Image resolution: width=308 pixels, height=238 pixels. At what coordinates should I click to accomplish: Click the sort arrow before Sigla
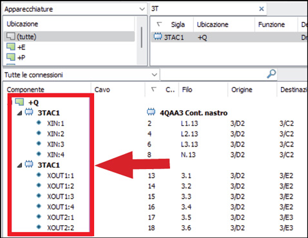[x=159, y=24]
